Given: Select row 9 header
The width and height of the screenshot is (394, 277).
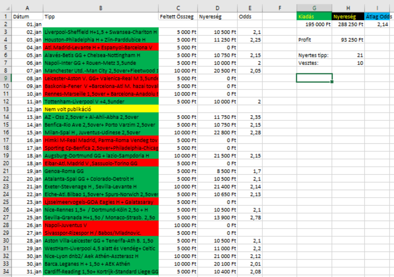Looking at the screenshot, I should (6, 78).
